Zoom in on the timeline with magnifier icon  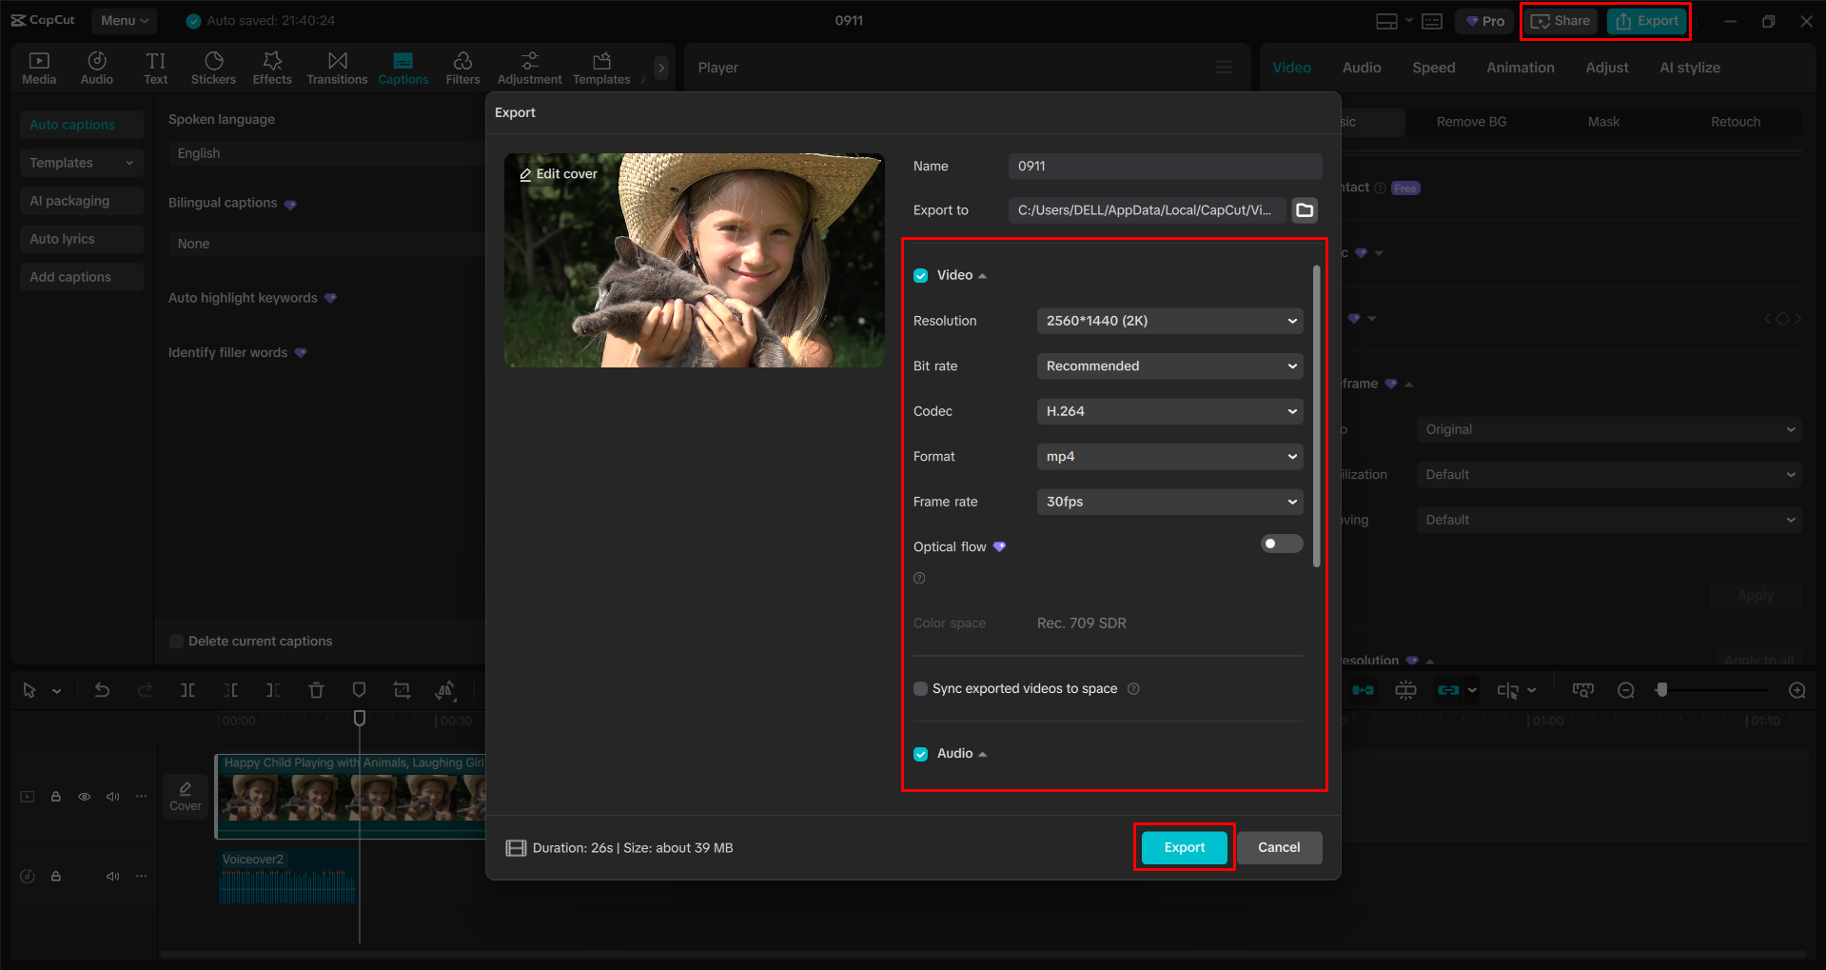pyautogui.click(x=1796, y=690)
